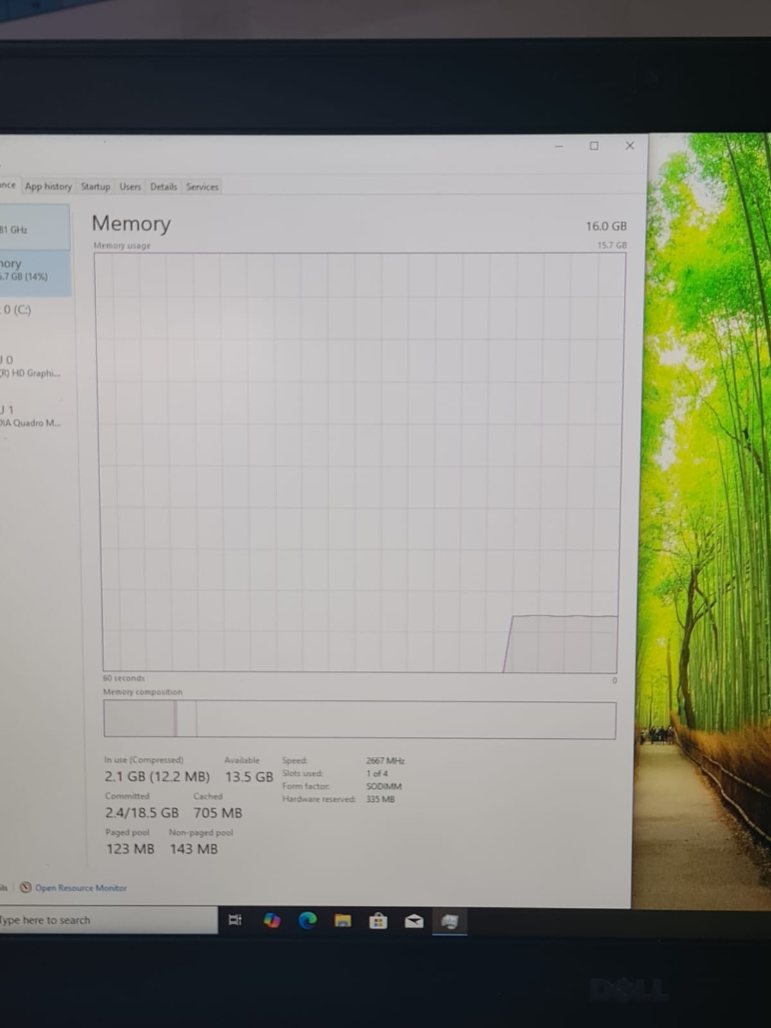Open the Services tab
771x1028 pixels.
202,186
